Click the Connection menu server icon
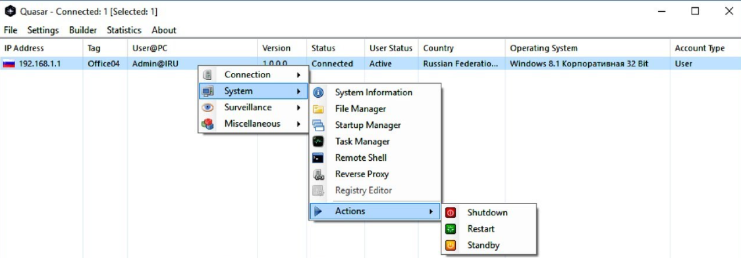 207,75
